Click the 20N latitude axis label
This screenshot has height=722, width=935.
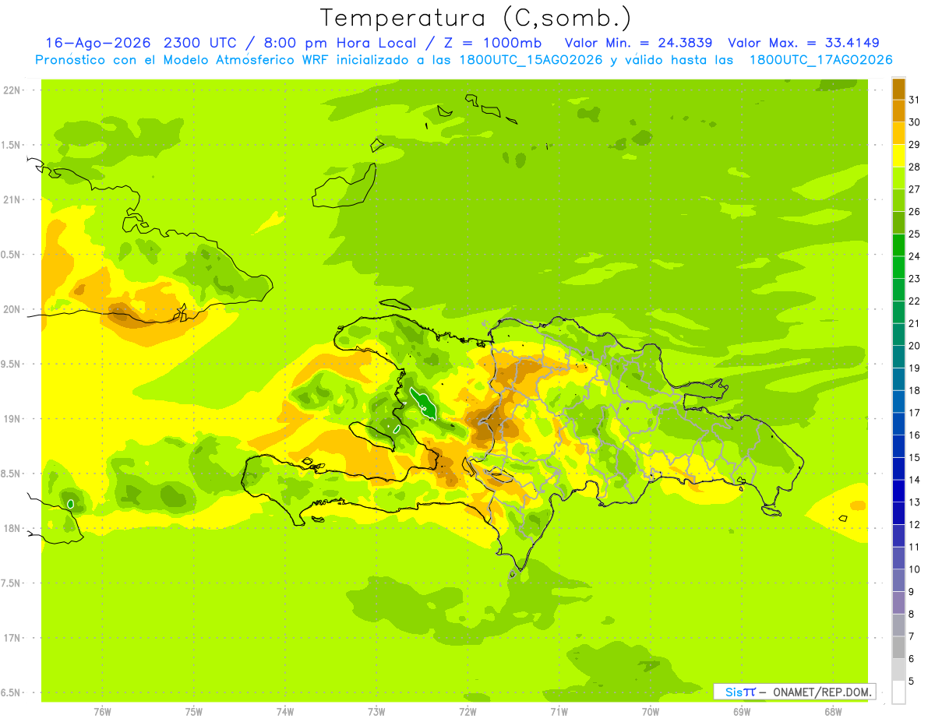click(11, 309)
